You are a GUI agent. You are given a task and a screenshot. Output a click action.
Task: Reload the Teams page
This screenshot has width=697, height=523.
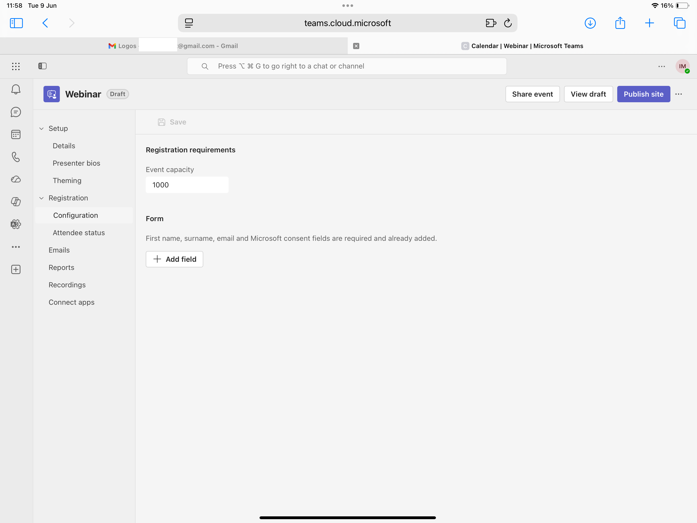pos(508,23)
